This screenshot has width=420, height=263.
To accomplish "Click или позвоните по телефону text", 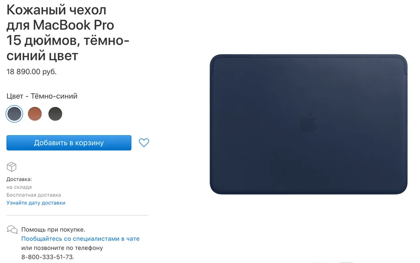I will 62,248.
